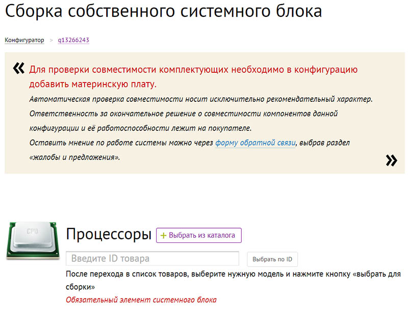Image resolution: width=408 pixels, height=310 pixels.
Task: Click the CPU processor image
Action: (x=33, y=240)
